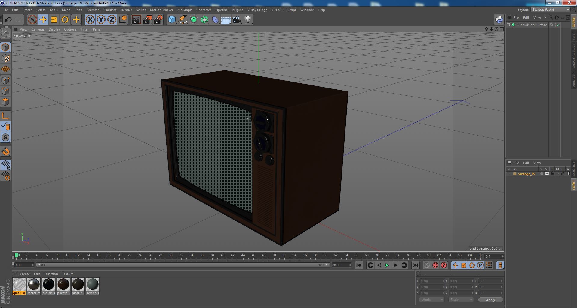Select the Scale tool

click(x=54, y=20)
